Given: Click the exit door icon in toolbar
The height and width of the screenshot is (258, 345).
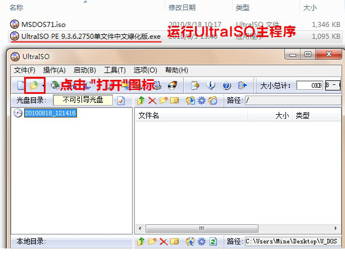Looking at the screenshot, I should coord(242,85).
